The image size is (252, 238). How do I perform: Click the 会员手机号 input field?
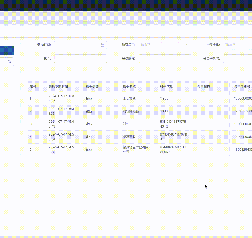(238, 59)
